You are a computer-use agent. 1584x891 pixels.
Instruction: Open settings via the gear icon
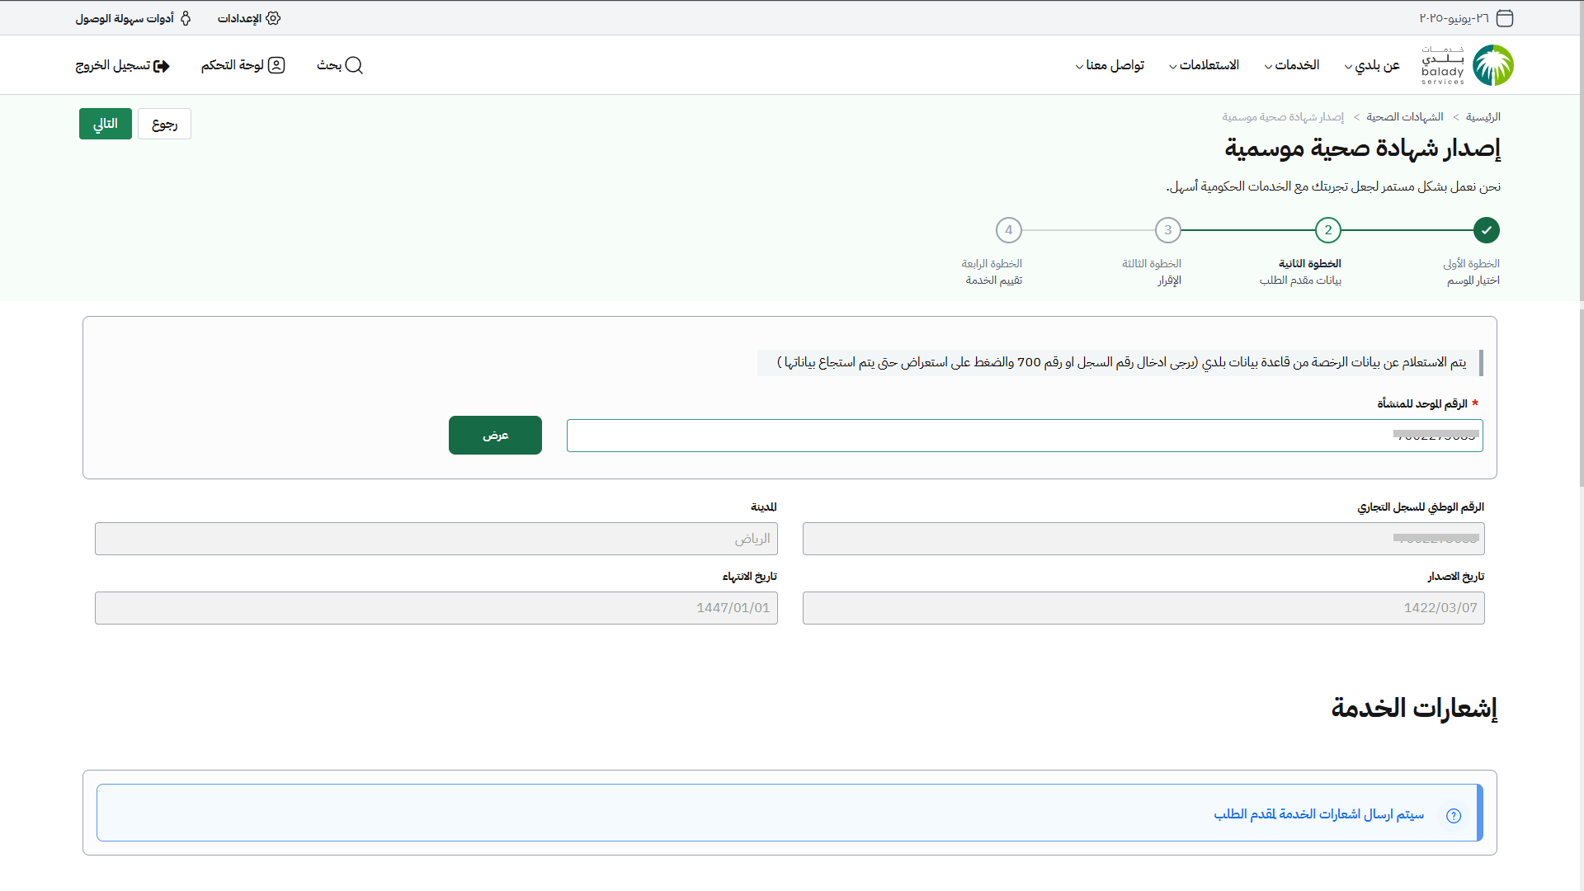click(x=273, y=18)
